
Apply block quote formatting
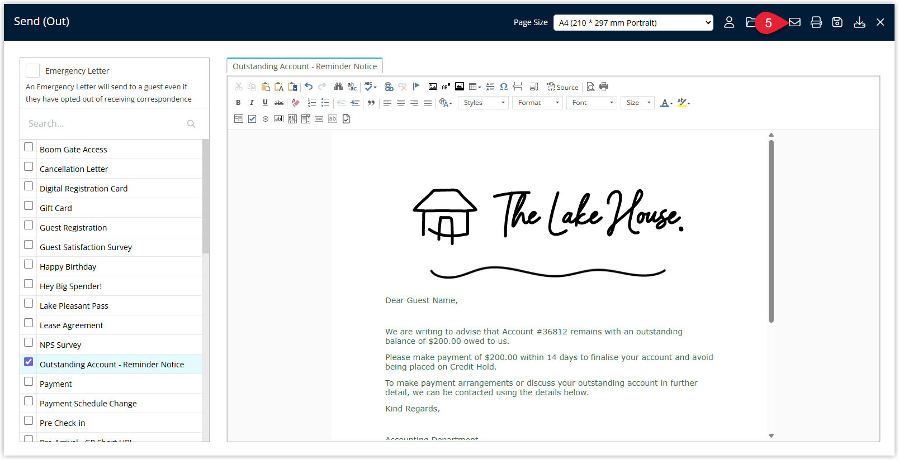[x=371, y=103]
